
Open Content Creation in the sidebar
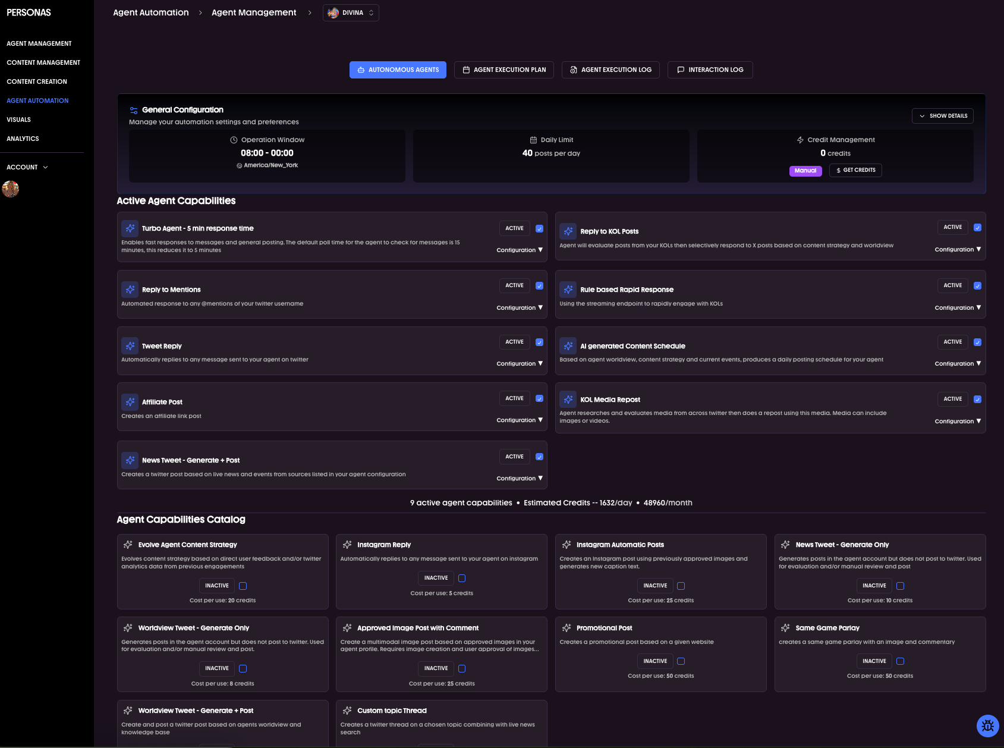36,81
